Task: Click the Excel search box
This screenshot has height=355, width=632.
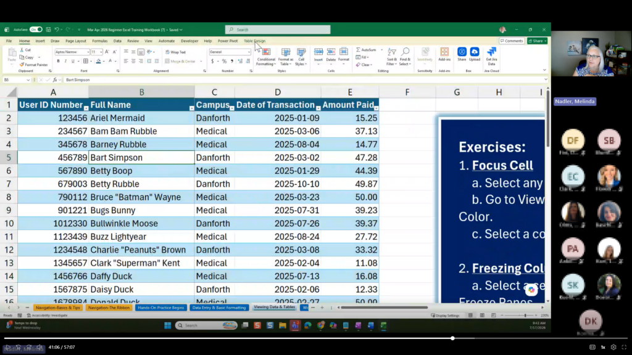Action: tap(278, 30)
